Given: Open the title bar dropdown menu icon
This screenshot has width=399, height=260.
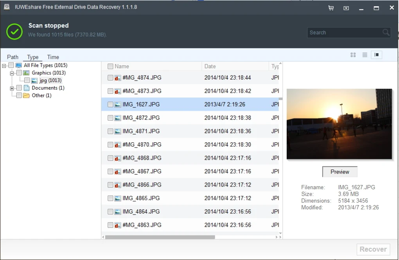Looking at the screenshot, I should [x=346, y=8].
